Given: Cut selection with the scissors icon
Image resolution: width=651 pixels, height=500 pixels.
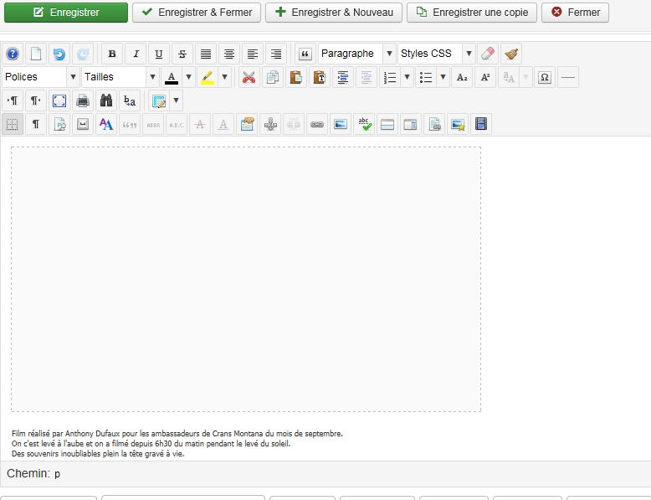Looking at the screenshot, I should [249, 77].
